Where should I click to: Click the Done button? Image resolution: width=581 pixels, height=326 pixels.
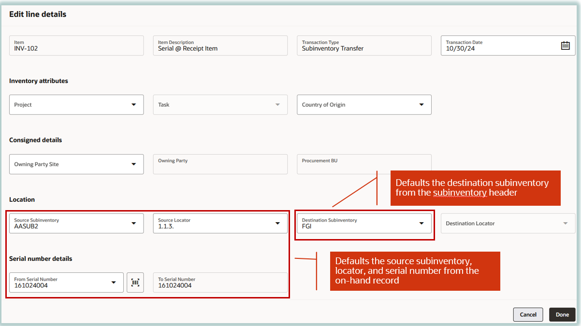[562, 314]
